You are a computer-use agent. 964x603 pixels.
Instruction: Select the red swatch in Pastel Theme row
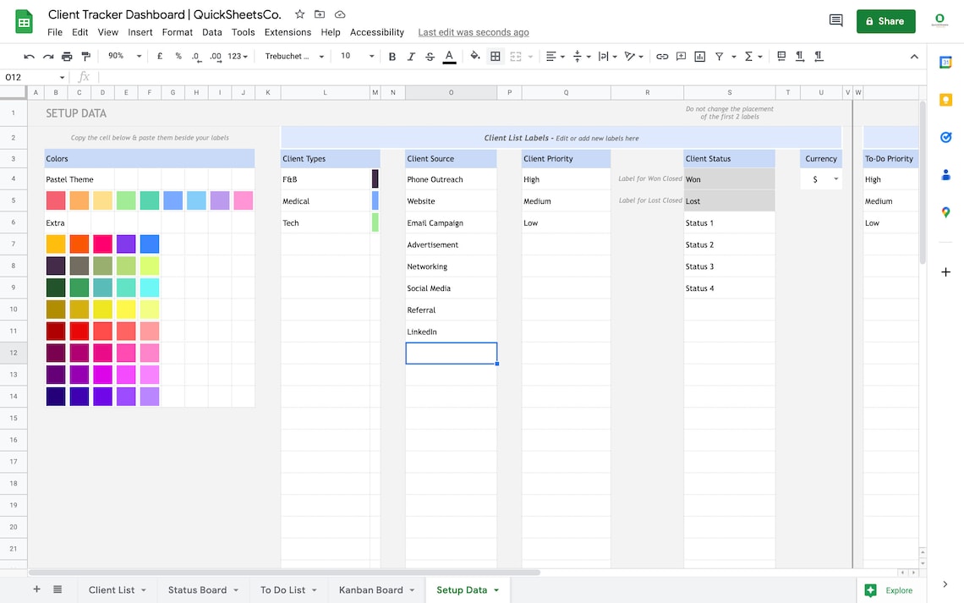[x=56, y=200]
